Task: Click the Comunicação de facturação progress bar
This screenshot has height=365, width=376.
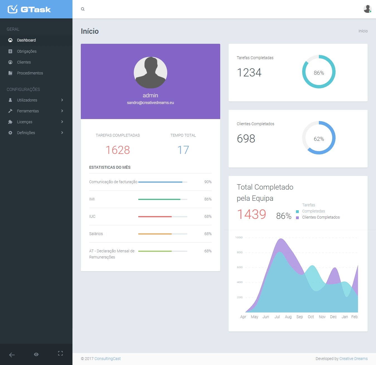Action: (162, 182)
